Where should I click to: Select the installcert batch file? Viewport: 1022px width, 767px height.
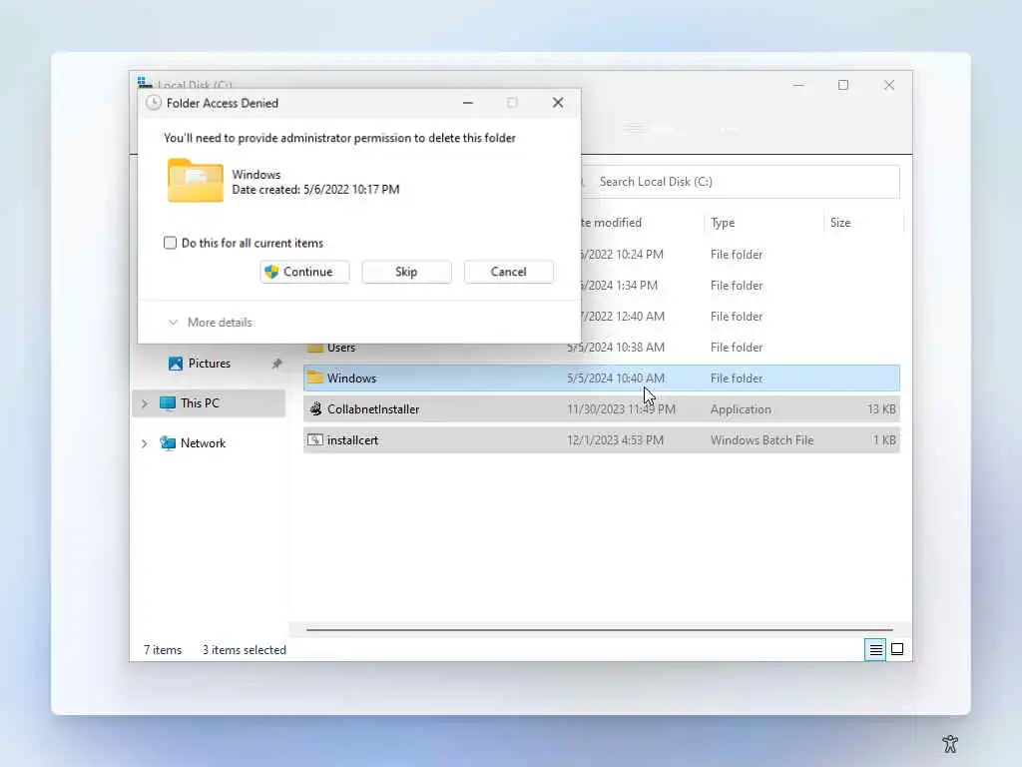pyautogui.click(x=601, y=440)
